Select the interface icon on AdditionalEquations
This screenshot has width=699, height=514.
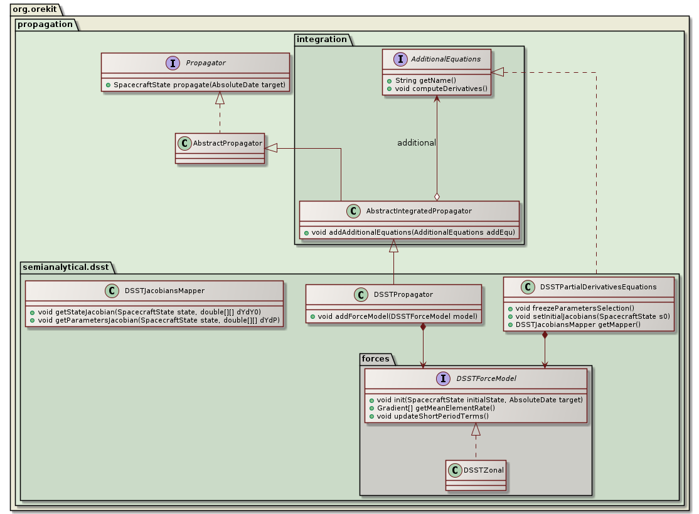pyautogui.click(x=401, y=60)
